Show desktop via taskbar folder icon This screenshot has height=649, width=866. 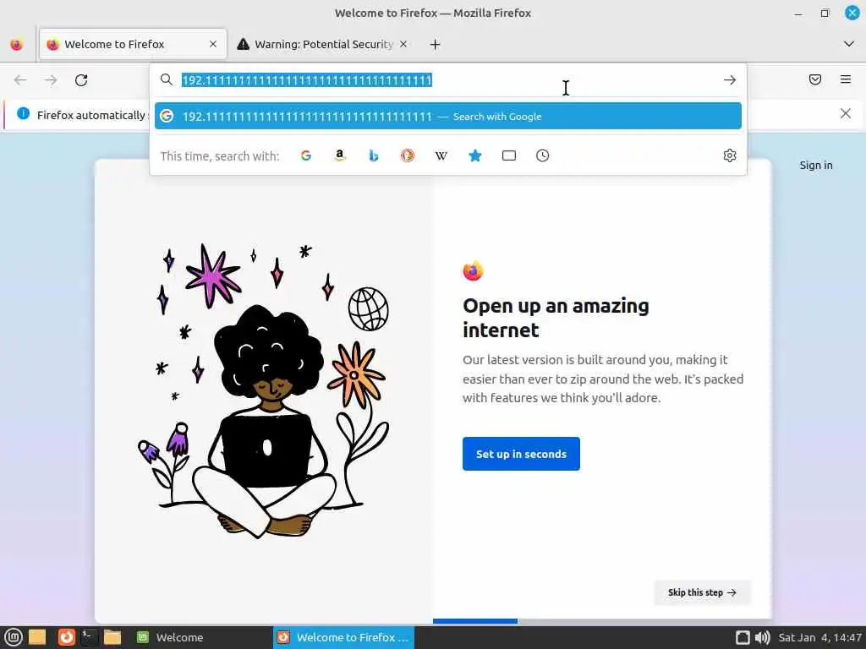coord(37,637)
